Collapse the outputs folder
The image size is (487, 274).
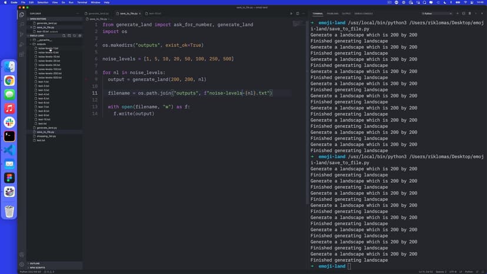(x=41, y=44)
